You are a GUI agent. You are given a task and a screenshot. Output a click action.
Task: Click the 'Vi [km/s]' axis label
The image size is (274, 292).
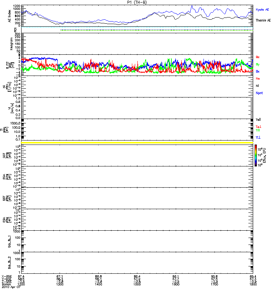[x=11, y=108]
